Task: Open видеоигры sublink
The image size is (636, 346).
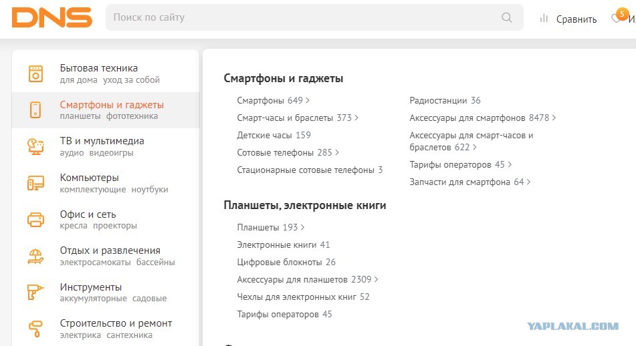Action: 111,153
